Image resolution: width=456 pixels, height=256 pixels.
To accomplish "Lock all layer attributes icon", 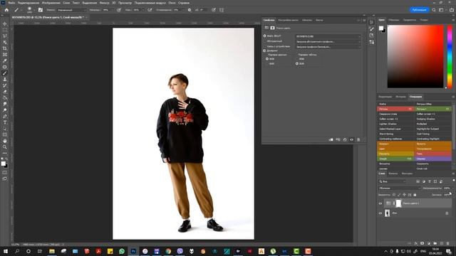I will (x=415, y=195).
